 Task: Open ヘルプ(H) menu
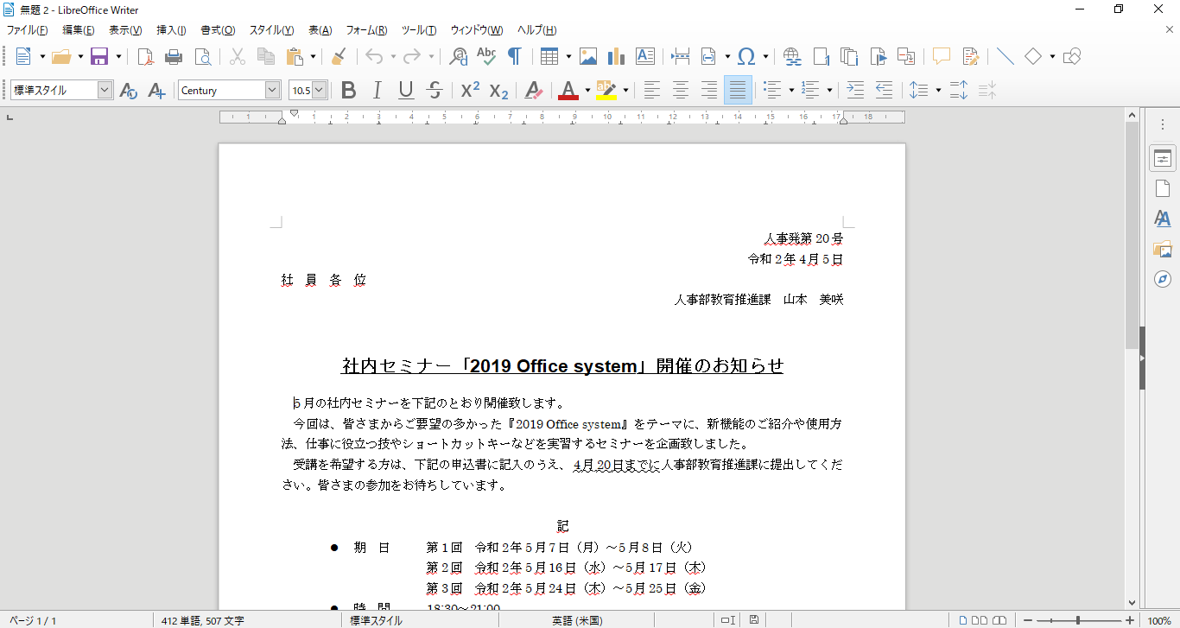[x=536, y=30]
